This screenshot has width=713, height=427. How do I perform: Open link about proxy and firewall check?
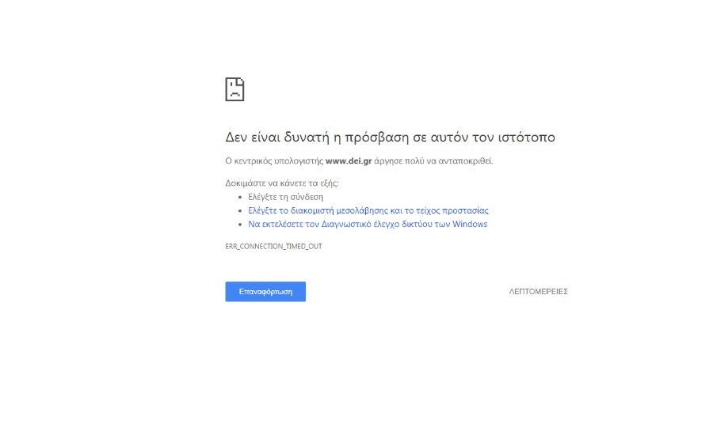368,210
